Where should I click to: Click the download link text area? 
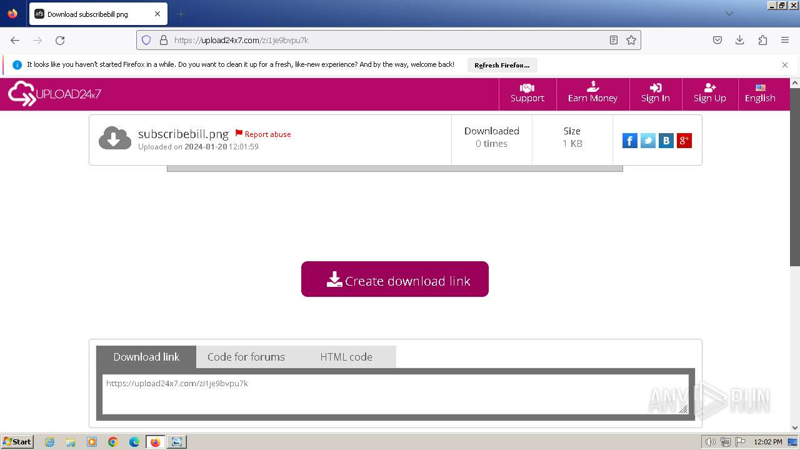click(x=396, y=394)
